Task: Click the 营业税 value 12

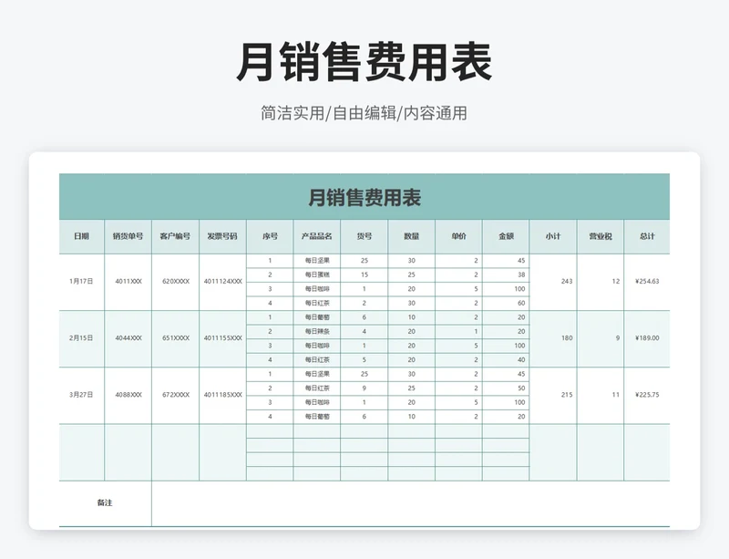Action: pyautogui.click(x=601, y=282)
